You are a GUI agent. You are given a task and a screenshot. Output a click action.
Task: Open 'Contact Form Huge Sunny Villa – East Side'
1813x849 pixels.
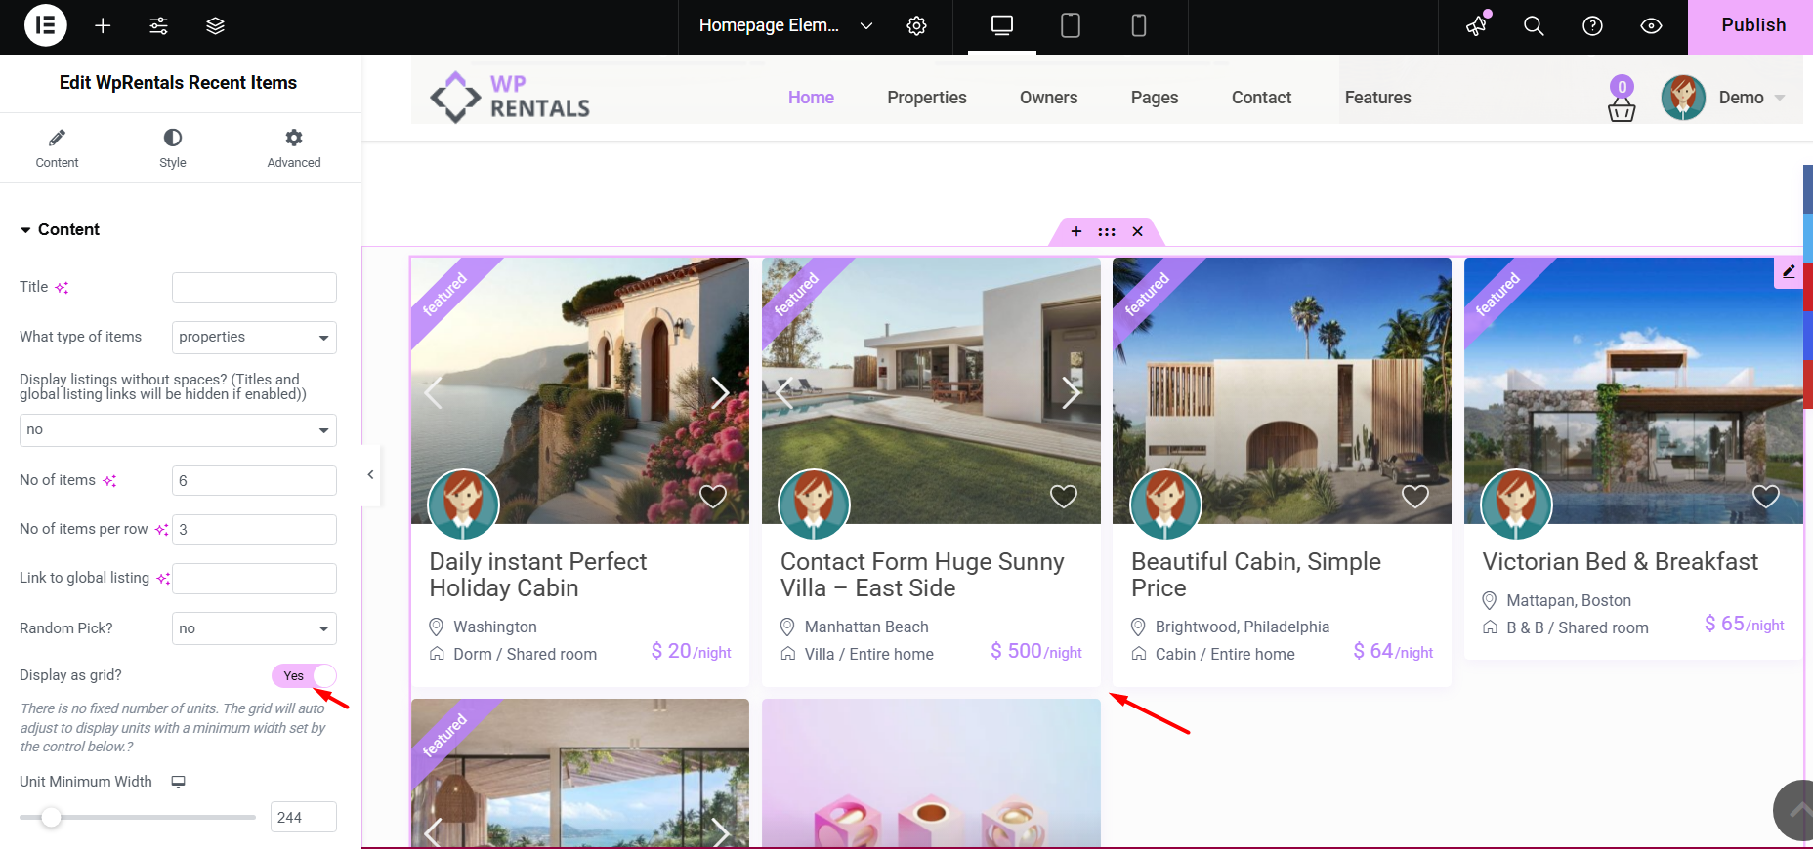click(x=922, y=575)
